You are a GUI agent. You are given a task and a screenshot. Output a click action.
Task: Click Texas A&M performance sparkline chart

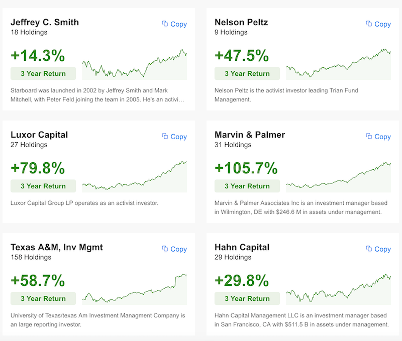coord(134,290)
